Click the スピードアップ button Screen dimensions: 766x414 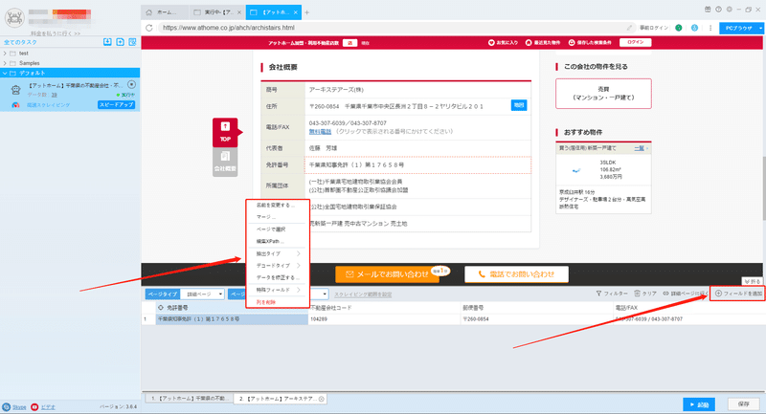coord(116,105)
